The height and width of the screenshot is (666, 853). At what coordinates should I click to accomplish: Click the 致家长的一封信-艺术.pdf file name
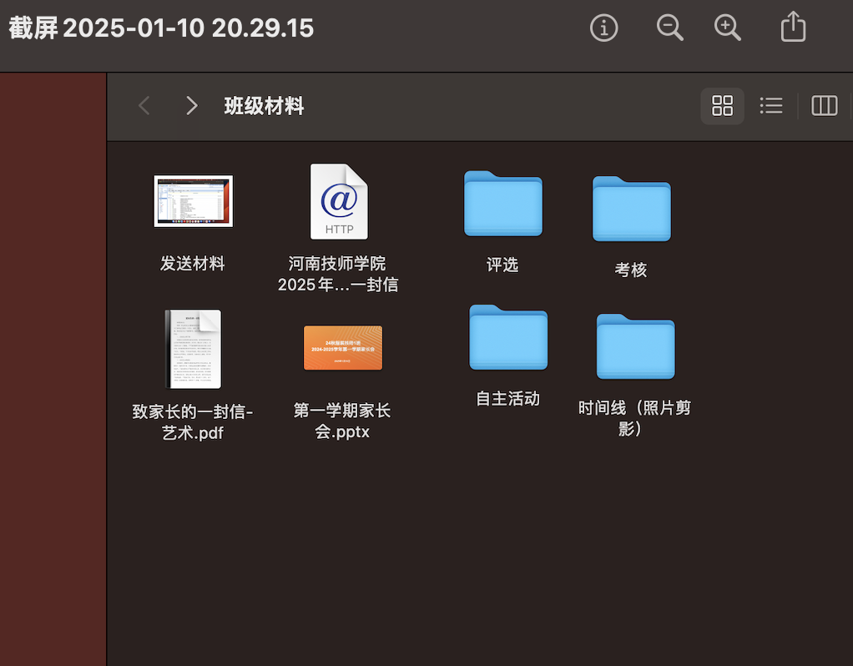pos(193,421)
